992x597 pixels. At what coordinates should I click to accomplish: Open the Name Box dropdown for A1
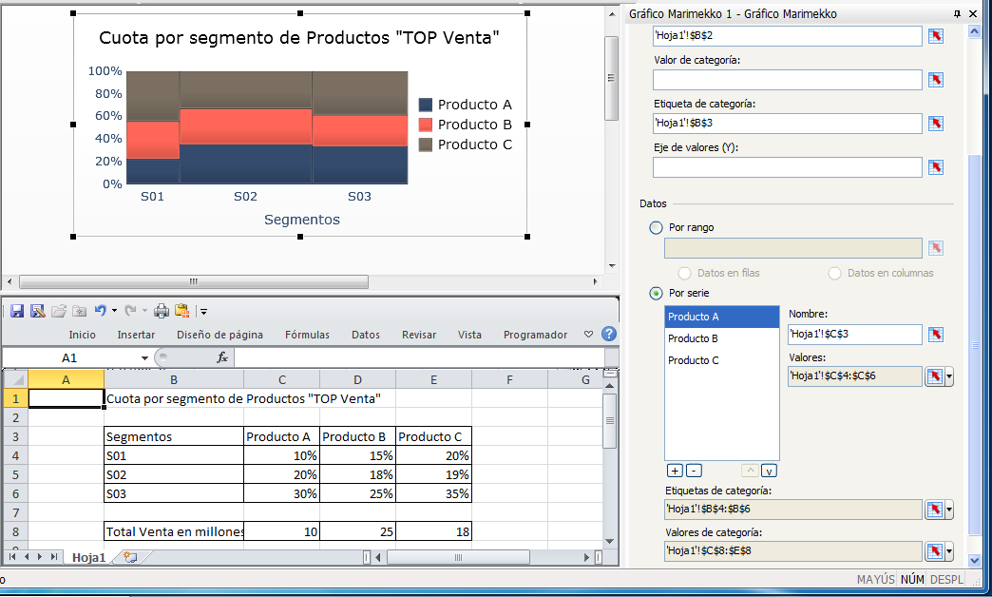145,358
